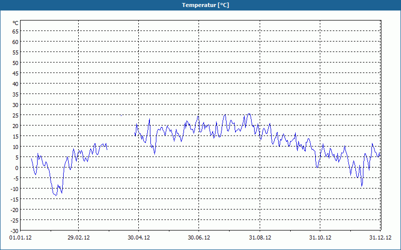This screenshot has width=401, height=250.
Task: Click the 29.02.12 date label
Action: pos(79,238)
